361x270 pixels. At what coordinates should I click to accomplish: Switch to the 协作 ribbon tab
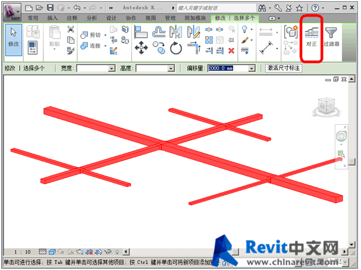131,18
